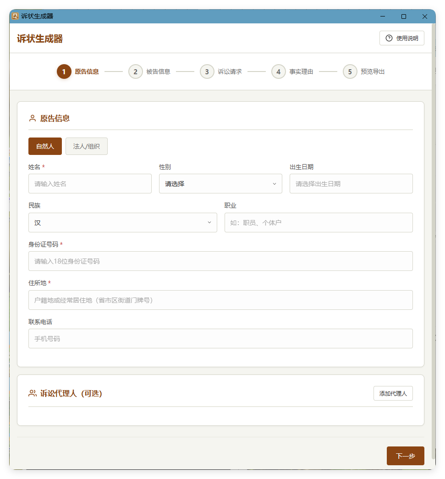The width and height of the screenshot is (445, 479).
Task: Click the 出生日期 date picker field
Action: 351,183
